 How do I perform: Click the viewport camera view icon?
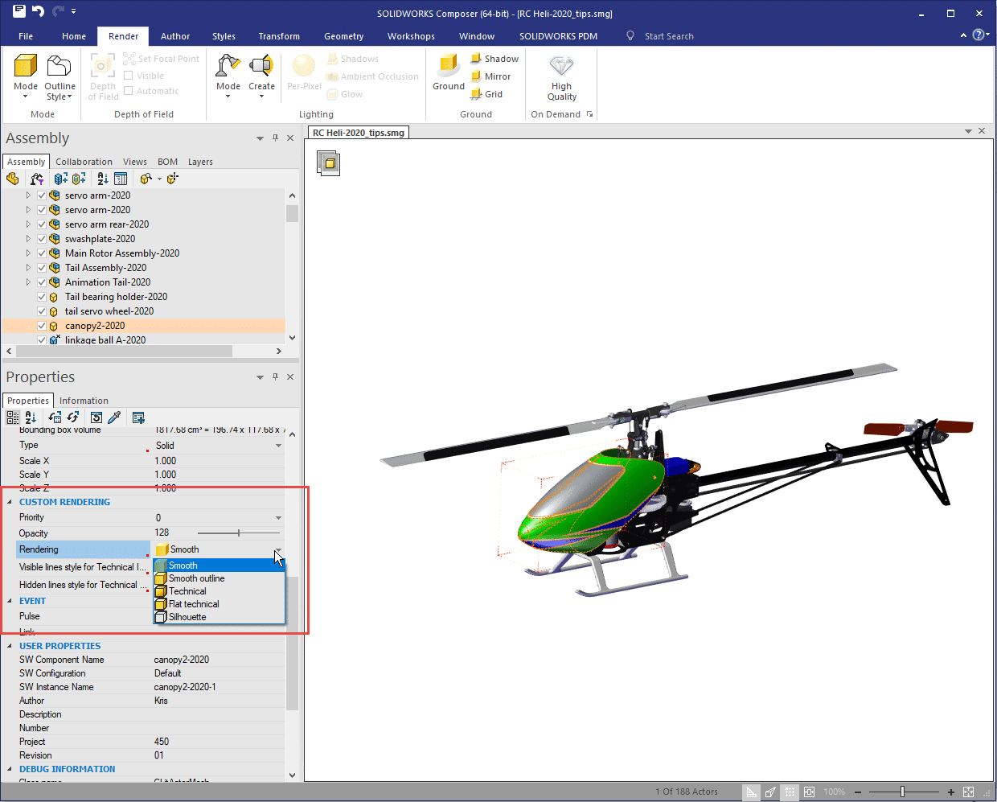pos(329,163)
